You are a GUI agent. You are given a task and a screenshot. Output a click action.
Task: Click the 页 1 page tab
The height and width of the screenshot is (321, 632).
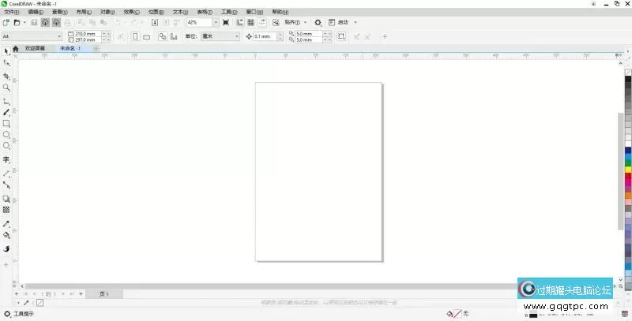103,293
